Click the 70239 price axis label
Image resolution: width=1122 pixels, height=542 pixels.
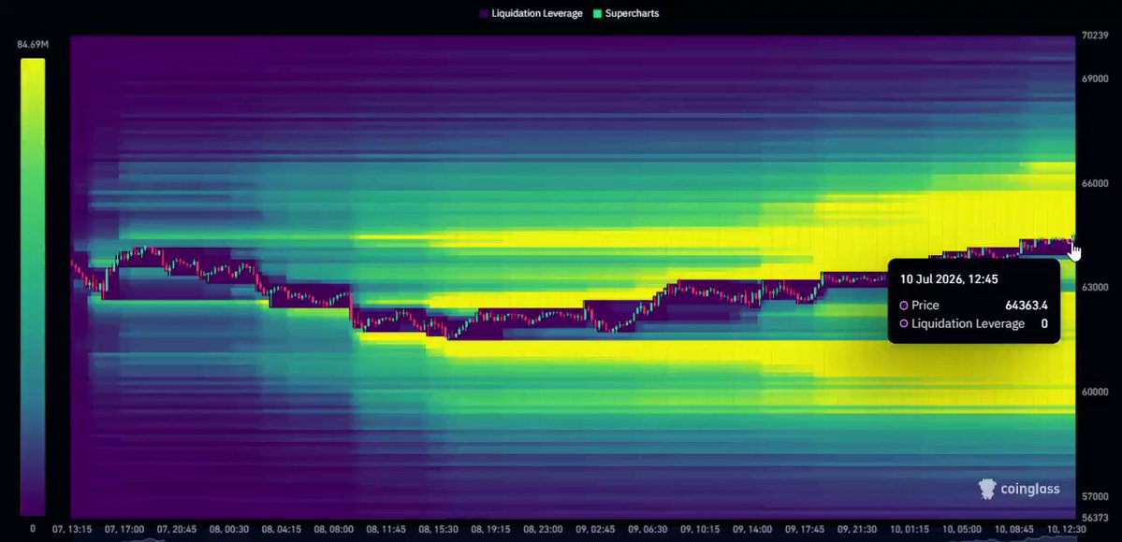pyautogui.click(x=1096, y=35)
